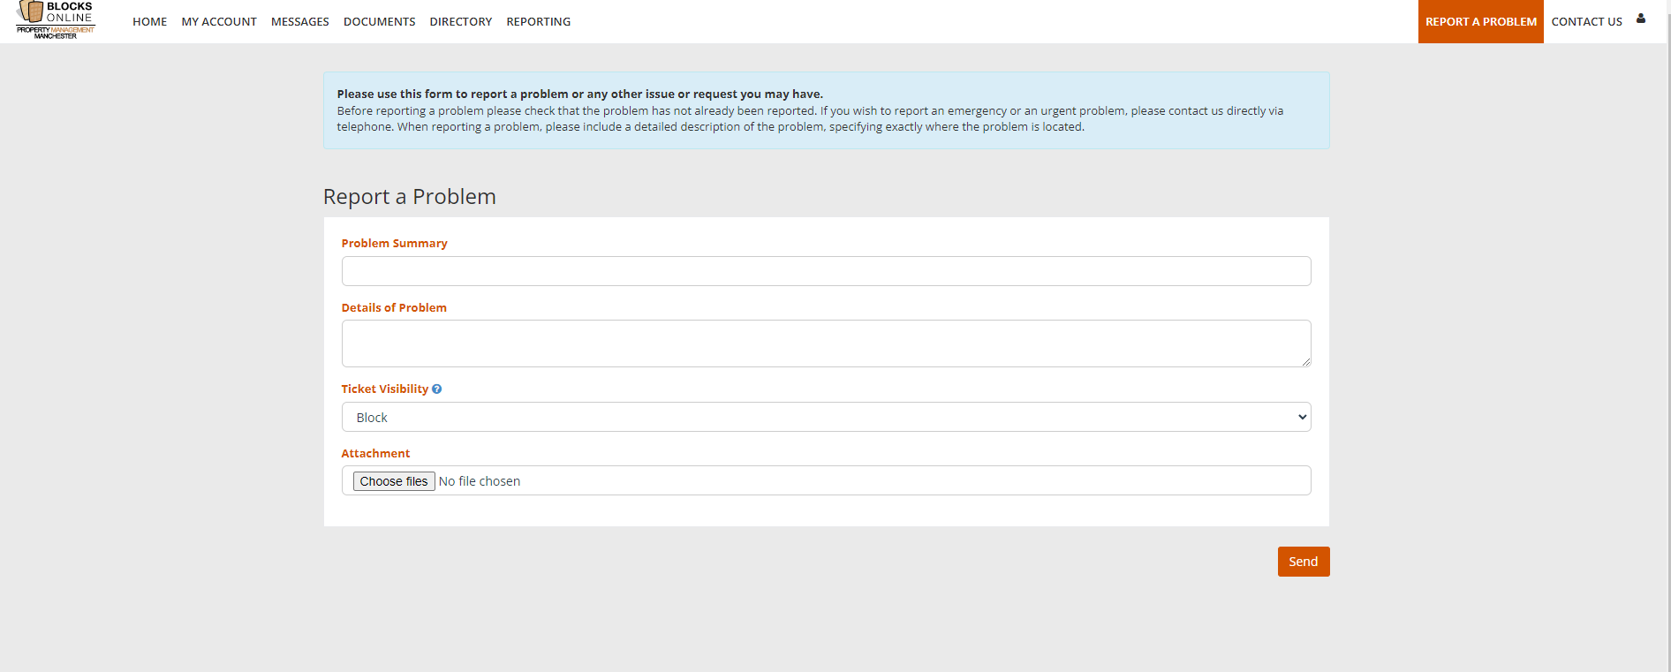
Task: Submit the form with Send
Action: 1303,562
